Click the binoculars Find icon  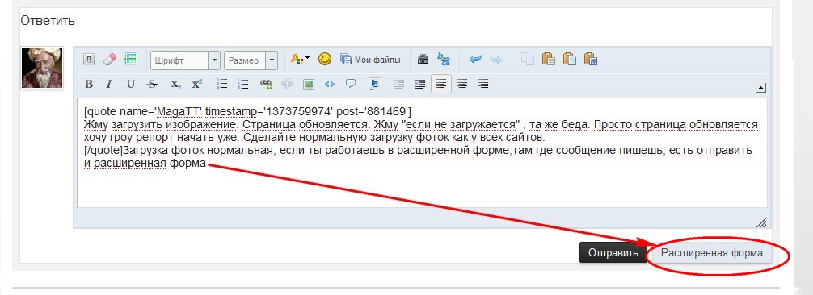click(x=423, y=60)
